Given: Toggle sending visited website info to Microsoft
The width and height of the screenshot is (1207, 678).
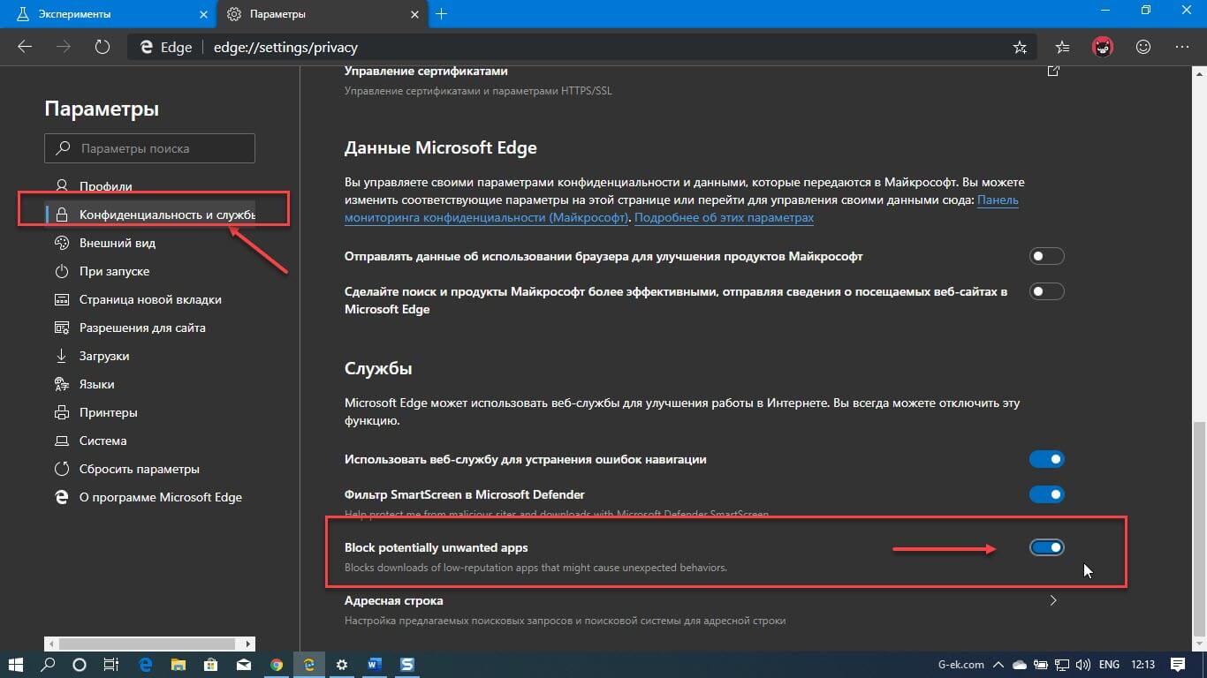Looking at the screenshot, I should tap(1047, 291).
